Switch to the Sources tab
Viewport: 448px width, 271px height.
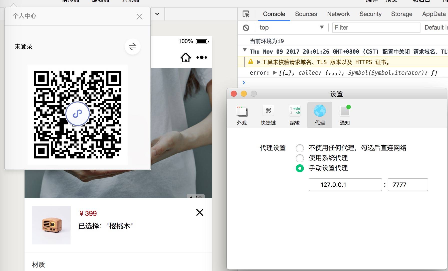coord(306,14)
